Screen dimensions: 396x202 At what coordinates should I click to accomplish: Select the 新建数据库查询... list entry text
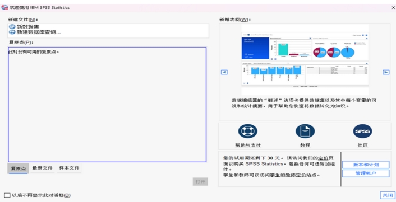[x=39, y=32]
